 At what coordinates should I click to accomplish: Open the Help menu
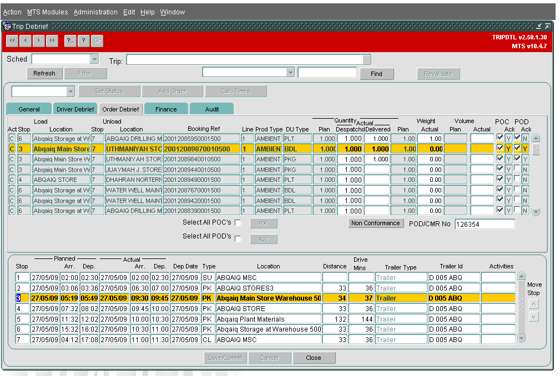pos(148,12)
